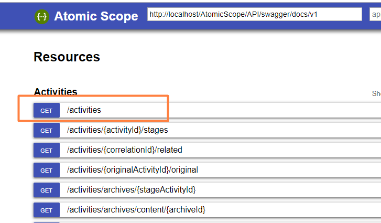This screenshot has height=223, width=381.
Task: Expand /activities/archives/{stageActivityId} endpoint
Action: [131, 190]
